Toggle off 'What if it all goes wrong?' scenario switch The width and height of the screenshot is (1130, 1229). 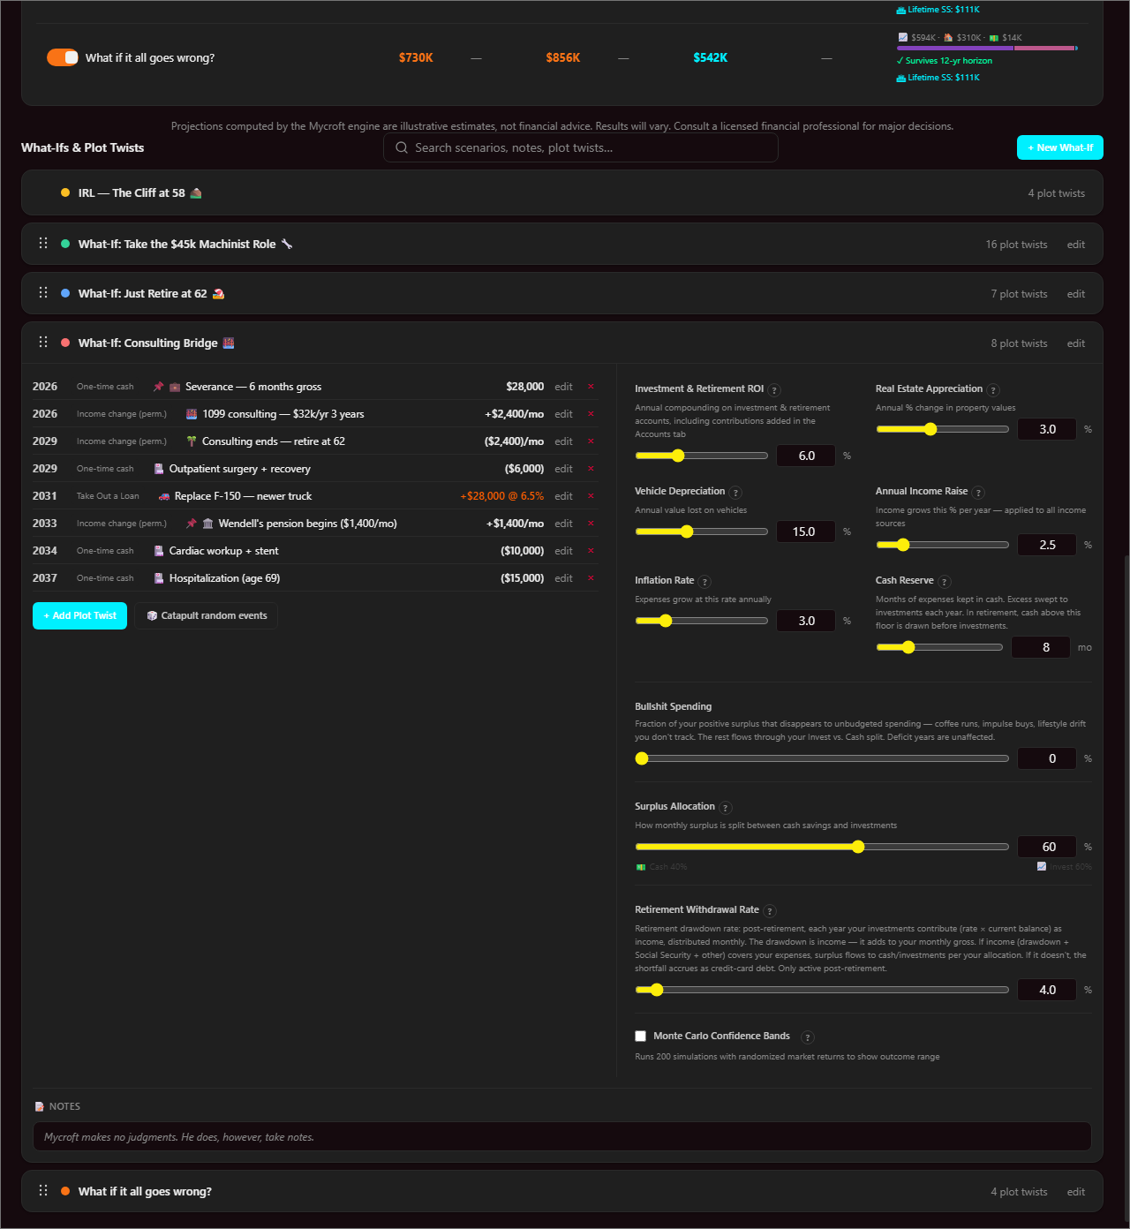pyautogui.click(x=63, y=57)
